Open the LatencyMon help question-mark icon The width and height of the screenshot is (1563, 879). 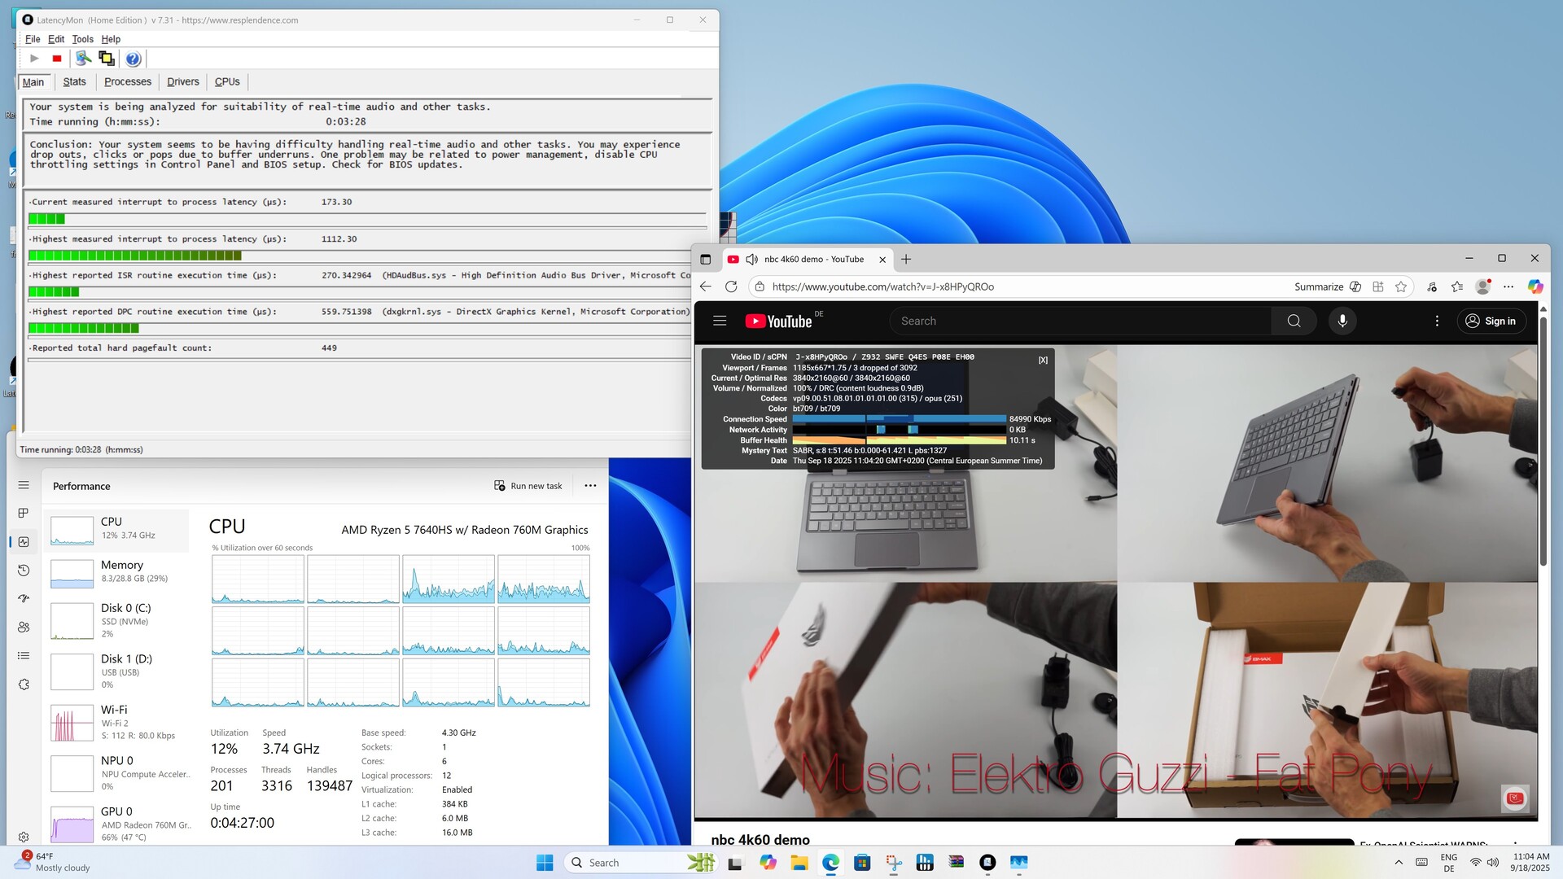coord(133,59)
